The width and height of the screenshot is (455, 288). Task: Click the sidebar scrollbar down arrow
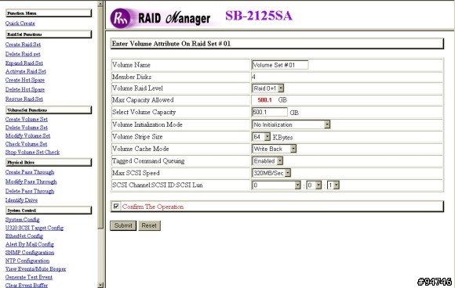tap(100, 285)
